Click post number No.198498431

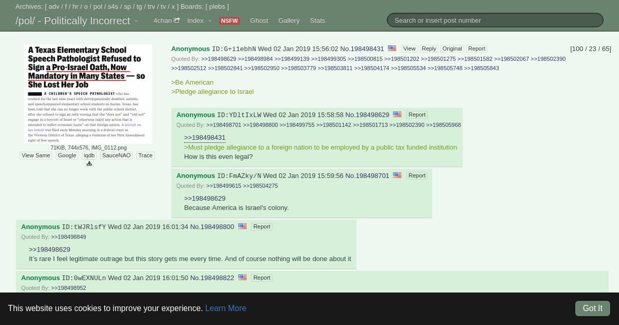363,48
